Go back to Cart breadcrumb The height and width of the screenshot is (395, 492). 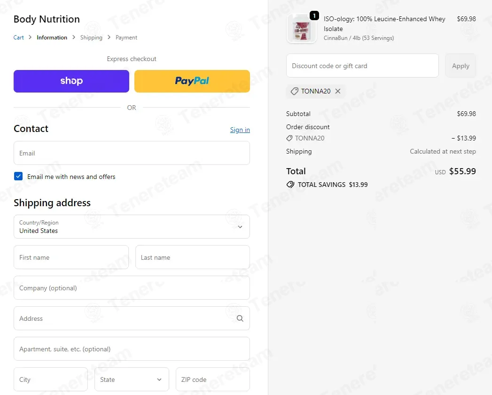coord(18,37)
